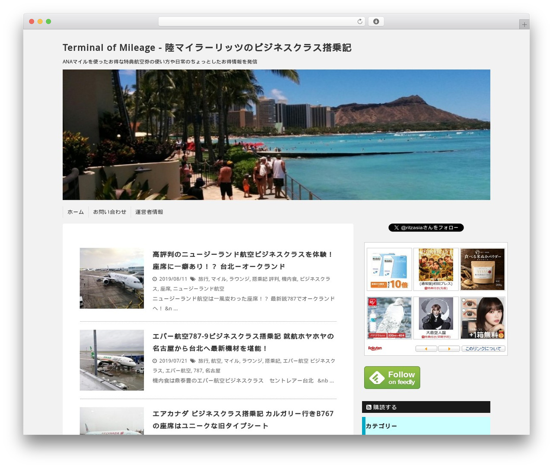553x468 pixels.
Task: Open the 大倉空人盤 album ad
Action: click(436, 318)
